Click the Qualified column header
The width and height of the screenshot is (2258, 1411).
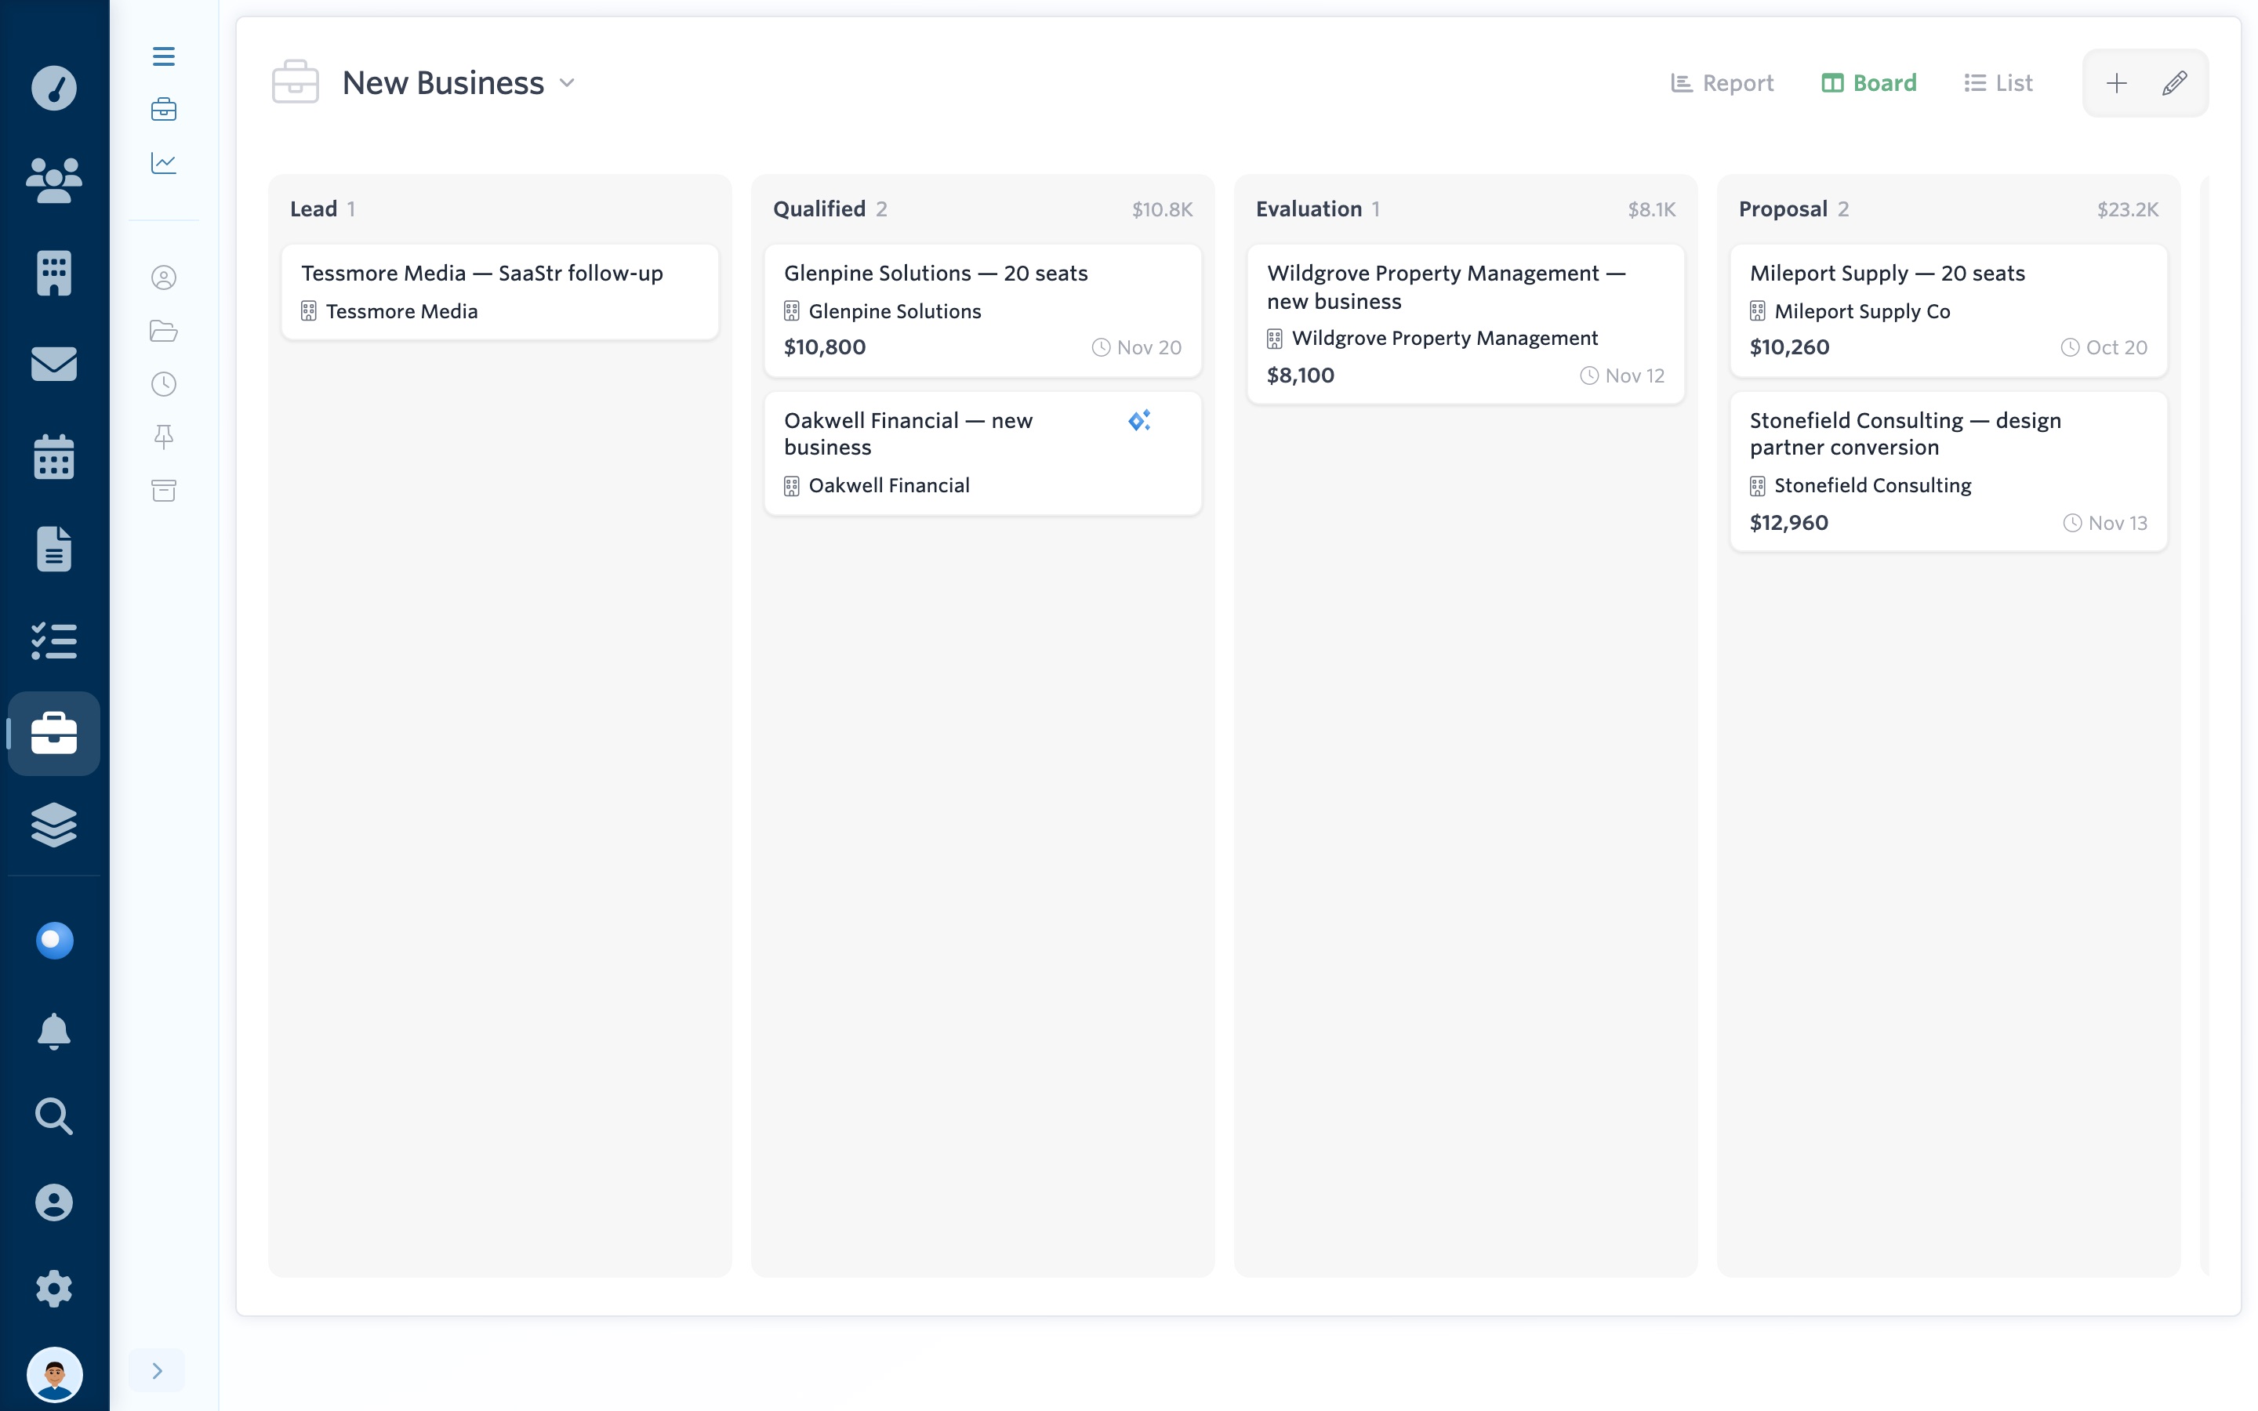[819, 209]
